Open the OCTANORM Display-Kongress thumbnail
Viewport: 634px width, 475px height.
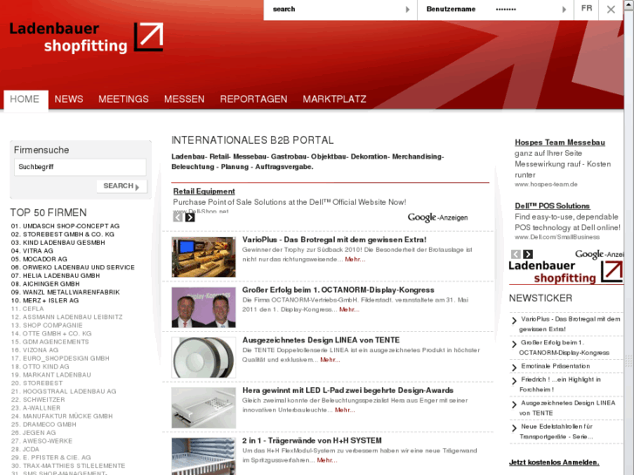(x=203, y=308)
